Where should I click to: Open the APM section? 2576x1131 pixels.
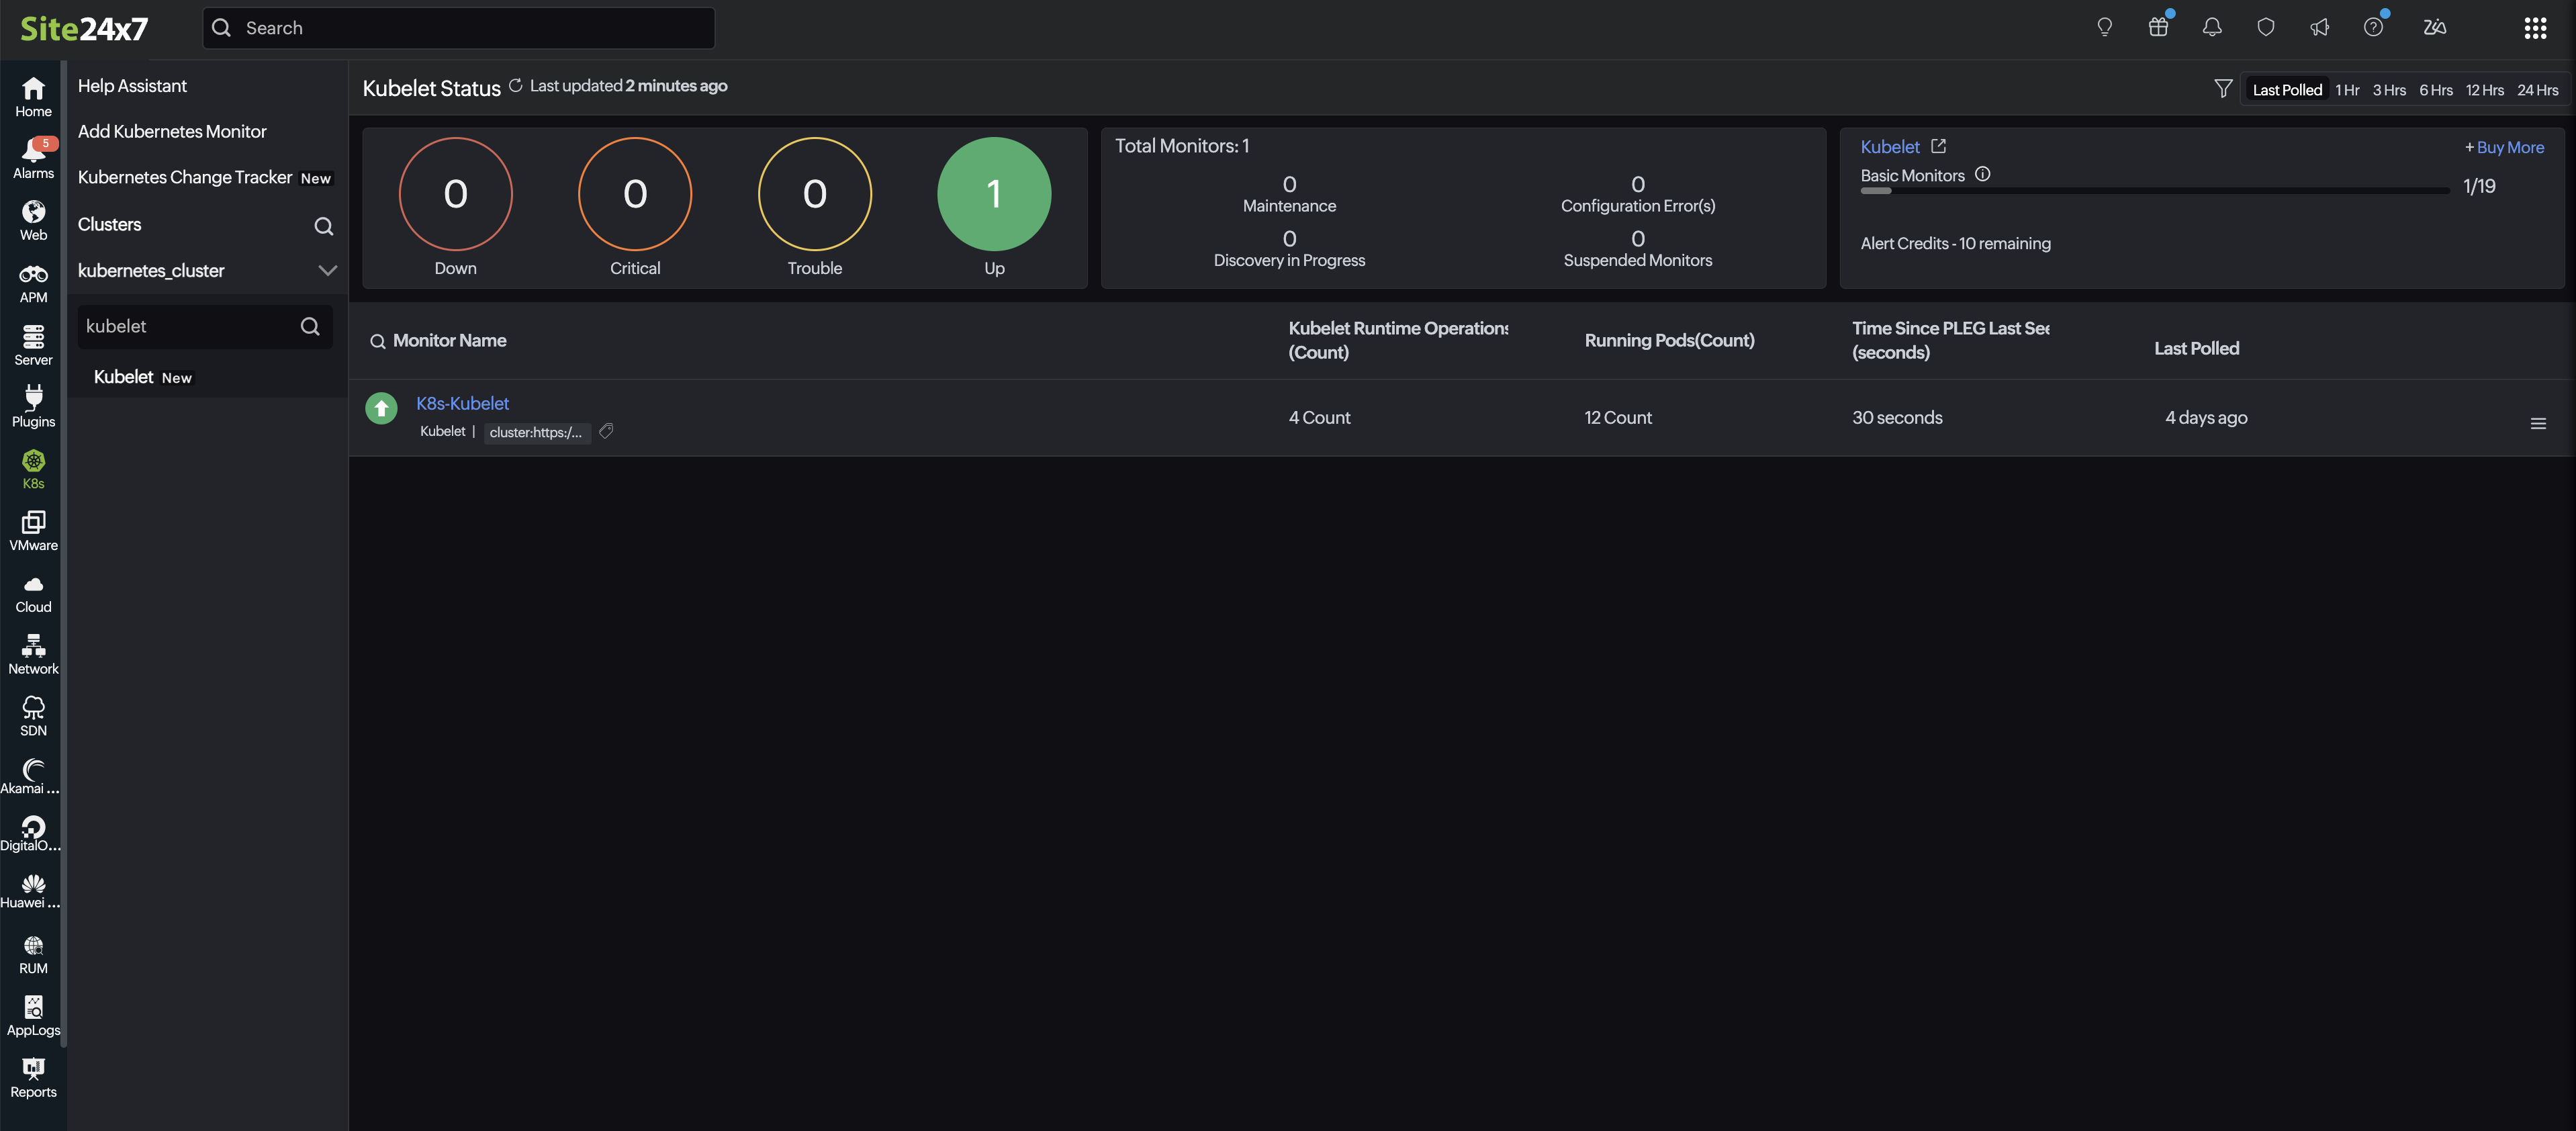(x=33, y=283)
